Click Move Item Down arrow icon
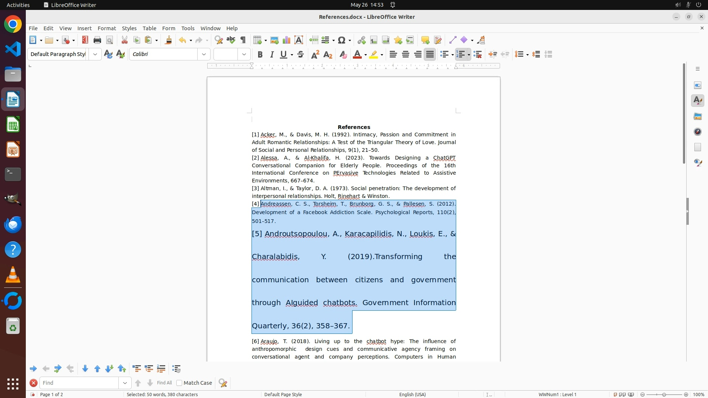708x398 pixels. click(x=85, y=369)
